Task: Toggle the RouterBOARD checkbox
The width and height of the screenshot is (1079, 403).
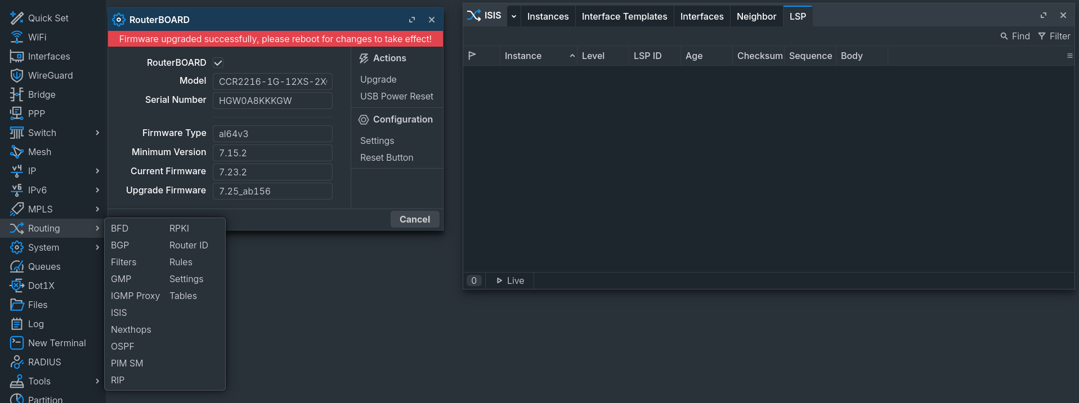Action: tap(218, 63)
